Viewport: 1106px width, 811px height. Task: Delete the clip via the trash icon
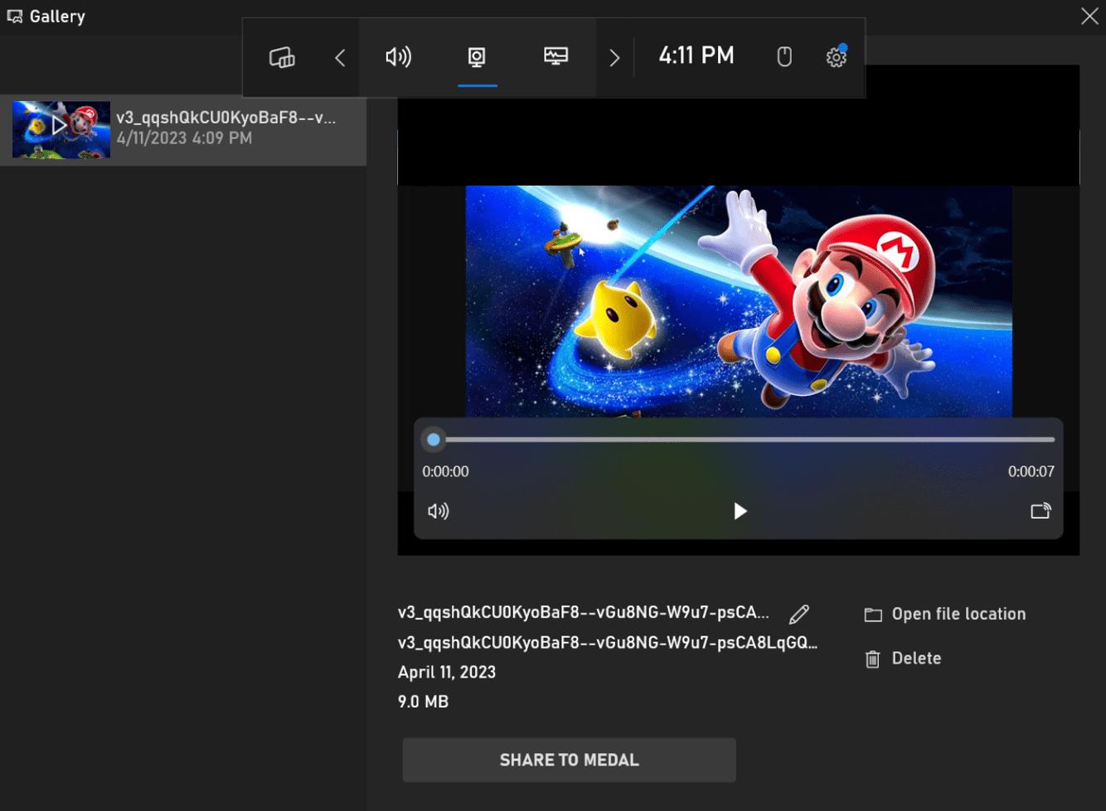tap(872, 659)
